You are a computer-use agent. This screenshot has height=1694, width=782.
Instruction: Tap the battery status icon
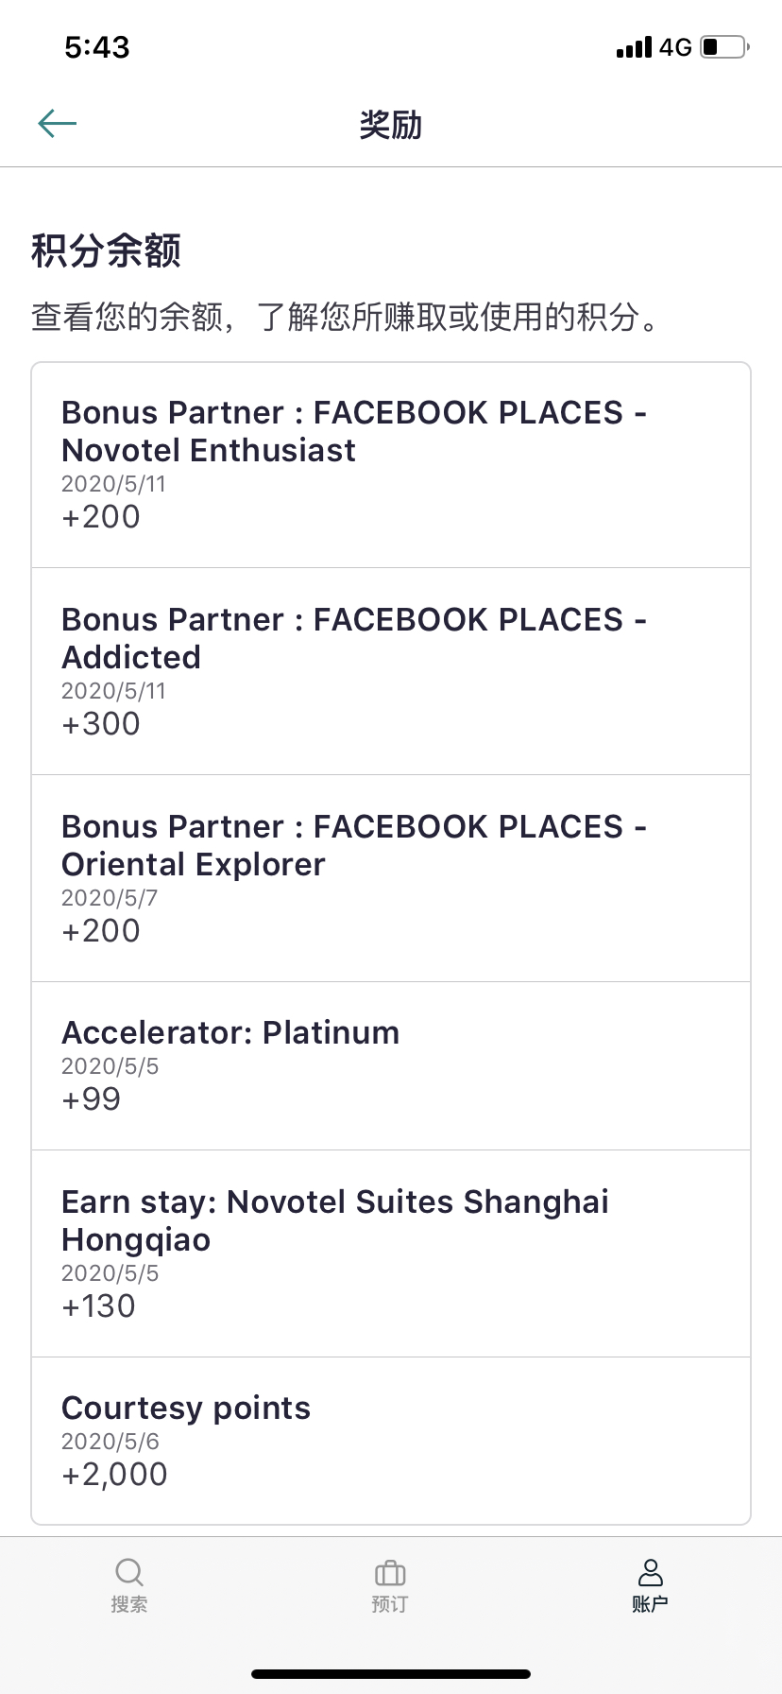724,46
